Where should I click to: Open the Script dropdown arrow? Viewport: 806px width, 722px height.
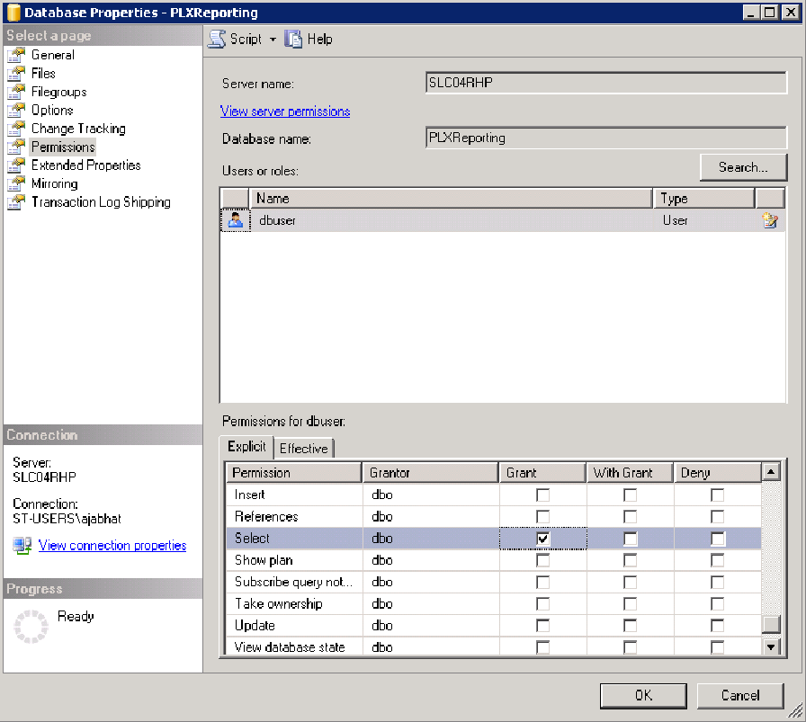pyautogui.click(x=273, y=40)
